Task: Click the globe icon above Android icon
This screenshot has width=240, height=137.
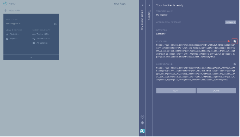Action: click(x=142, y=117)
